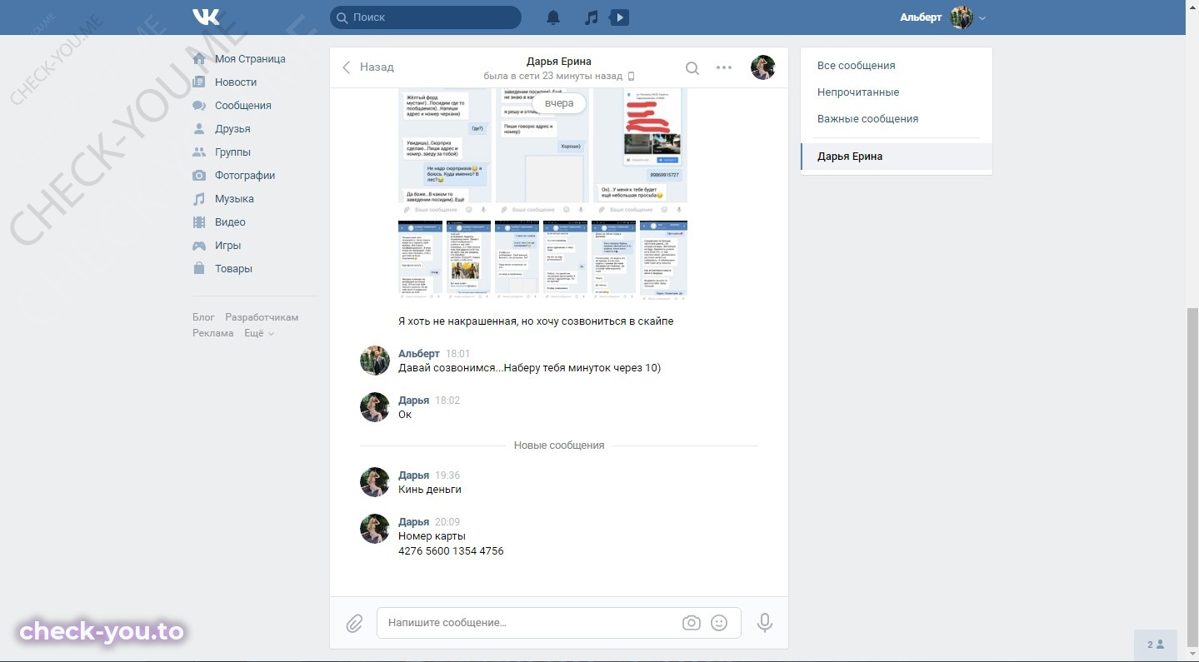The image size is (1199, 662).
Task: Expand the Ещё footer menu
Action: (x=258, y=333)
